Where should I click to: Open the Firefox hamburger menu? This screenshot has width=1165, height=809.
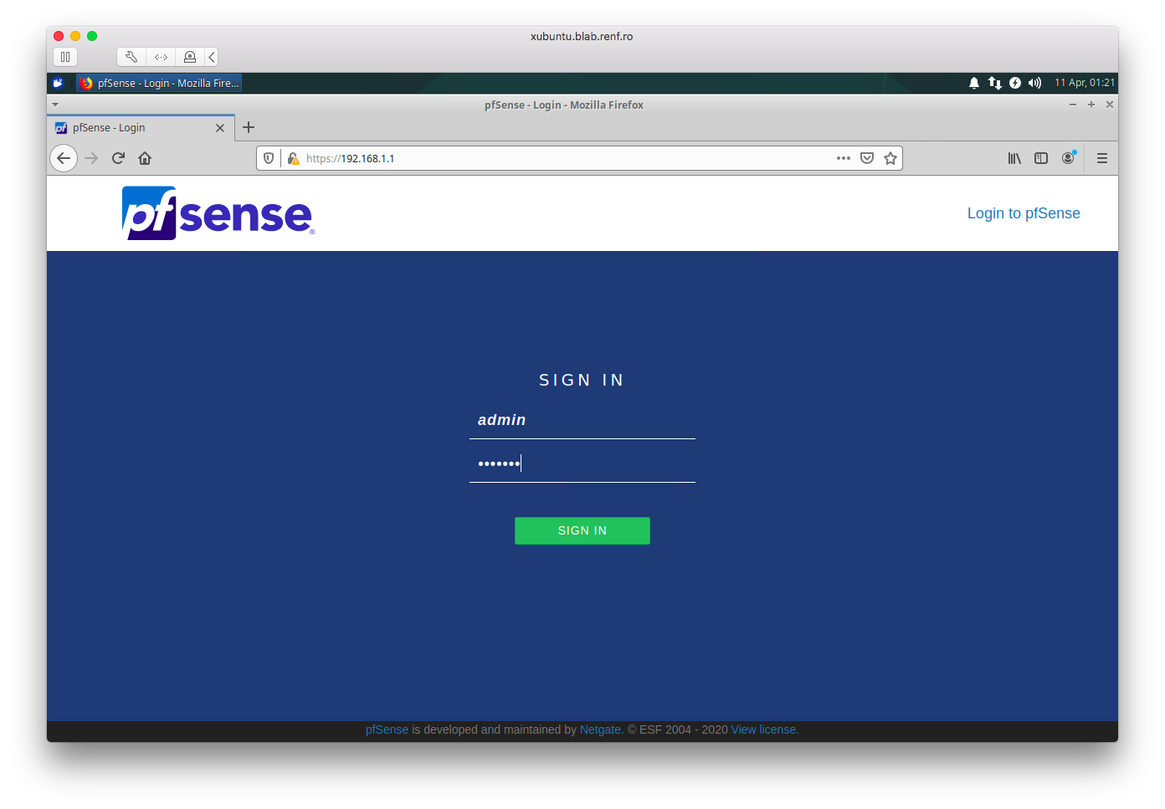coord(1102,158)
